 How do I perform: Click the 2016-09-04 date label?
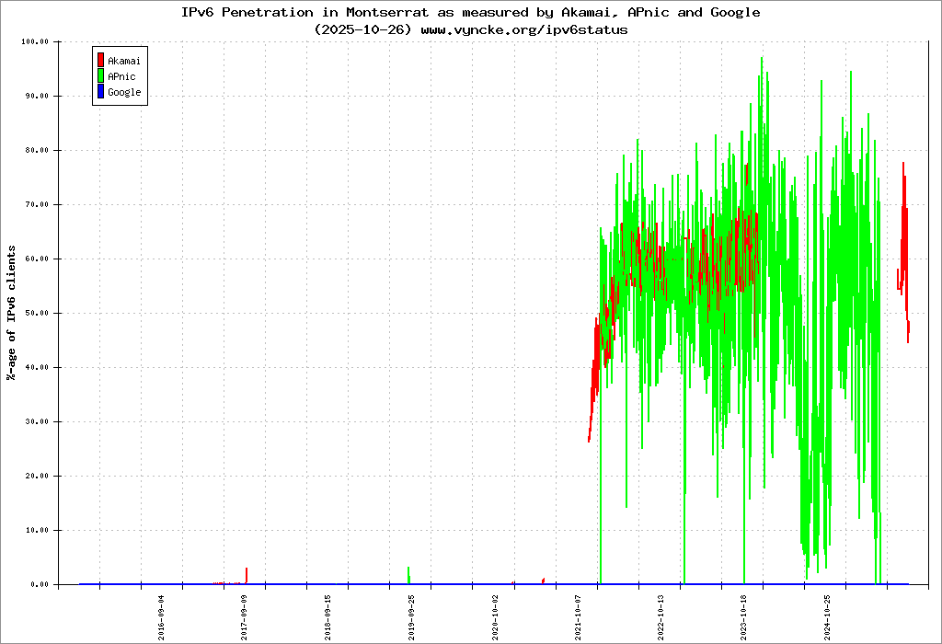[162, 617]
